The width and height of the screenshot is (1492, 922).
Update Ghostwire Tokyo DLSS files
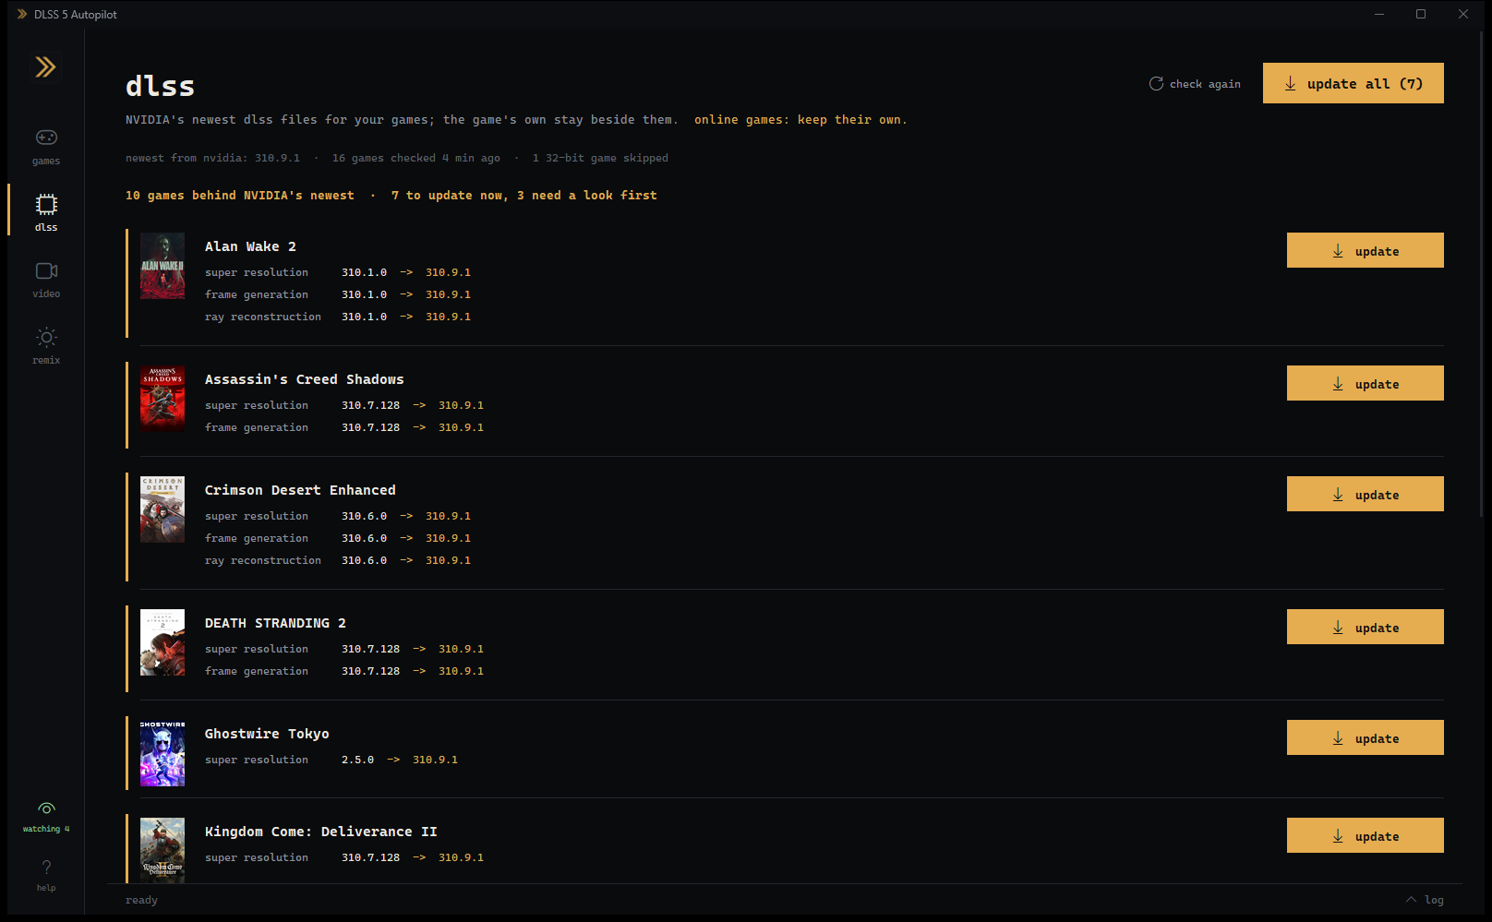click(1366, 737)
